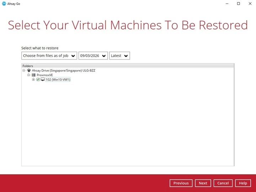Go back with the Previous button
This screenshot has width=256, height=192.
tap(181, 183)
